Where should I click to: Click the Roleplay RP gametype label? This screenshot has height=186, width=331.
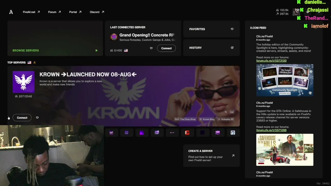pos(226,119)
